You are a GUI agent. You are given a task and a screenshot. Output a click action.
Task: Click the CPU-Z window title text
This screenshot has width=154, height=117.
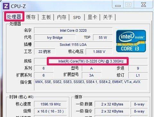point(18,6)
